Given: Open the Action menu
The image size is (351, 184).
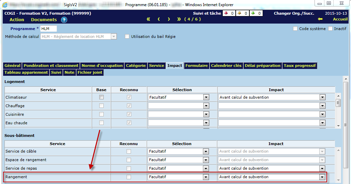Looking at the screenshot, I should [x=17, y=19].
